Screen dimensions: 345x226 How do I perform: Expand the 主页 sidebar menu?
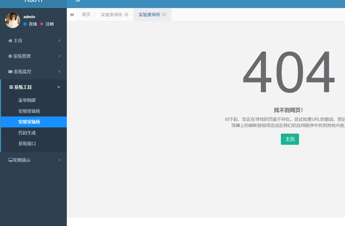click(59, 41)
